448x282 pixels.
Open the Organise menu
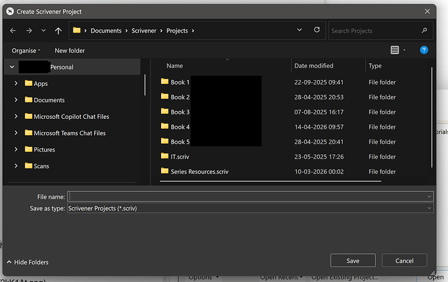coord(26,51)
